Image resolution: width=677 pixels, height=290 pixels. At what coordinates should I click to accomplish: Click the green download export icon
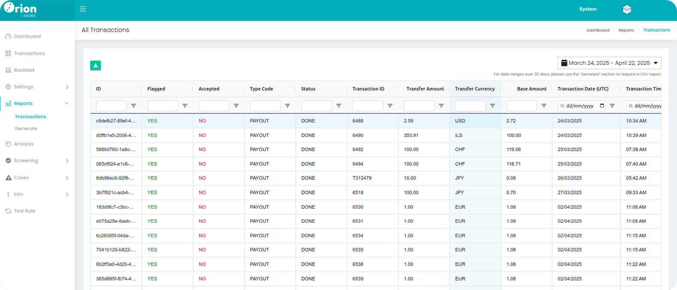tap(95, 66)
